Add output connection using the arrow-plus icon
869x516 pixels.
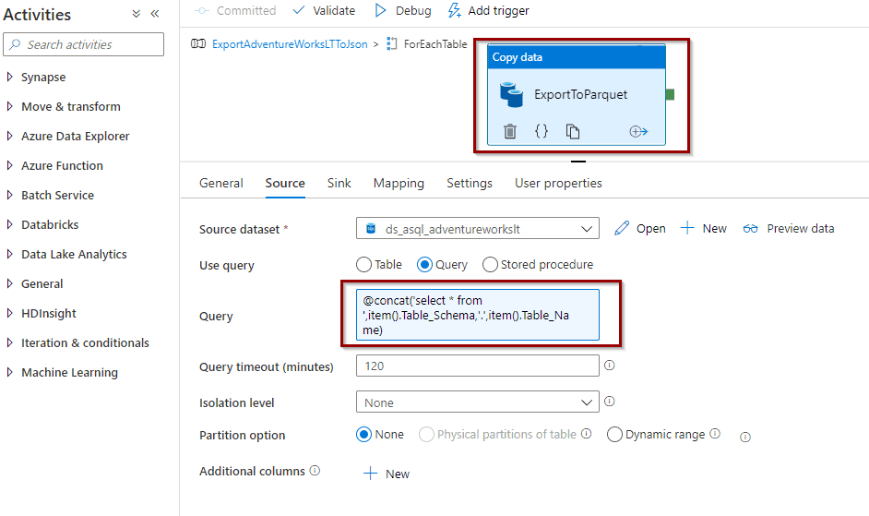[638, 131]
